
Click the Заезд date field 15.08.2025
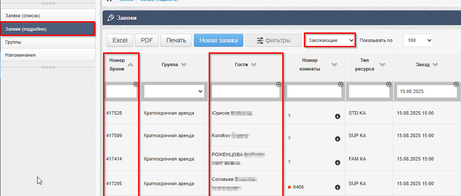pos(427,92)
